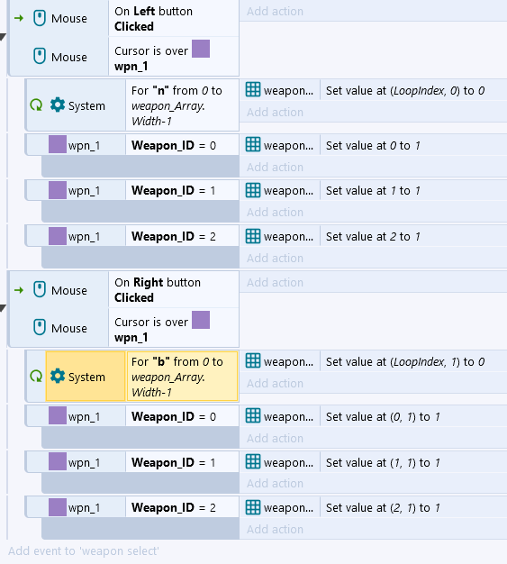
Task: Click Add action under Set value at 2 to 1
Action: (275, 258)
